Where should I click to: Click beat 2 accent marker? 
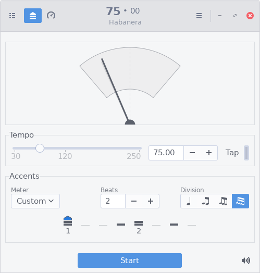tap(139, 223)
